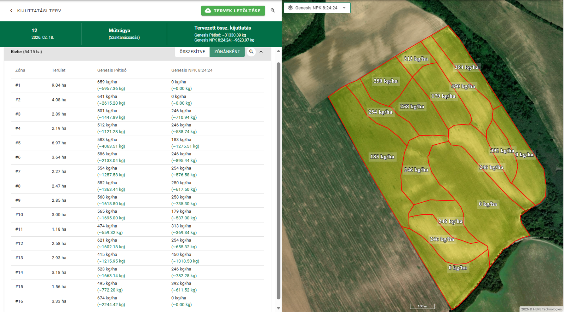Click the 313 kg/ha zone on the map
The width and height of the screenshot is (564, 312).
pos(416,59)
